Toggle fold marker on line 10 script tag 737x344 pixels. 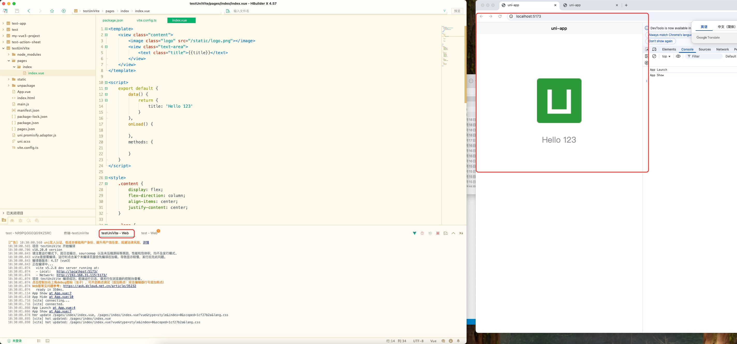click(106, 82)
